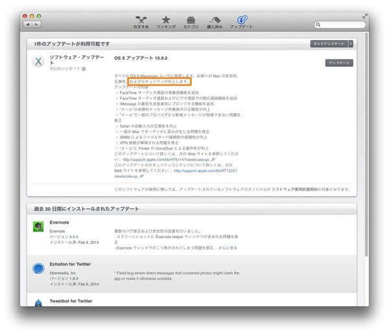Click the vertical scrollbar thumb
This screenshot has height=334, width=389.
(366, 144)
